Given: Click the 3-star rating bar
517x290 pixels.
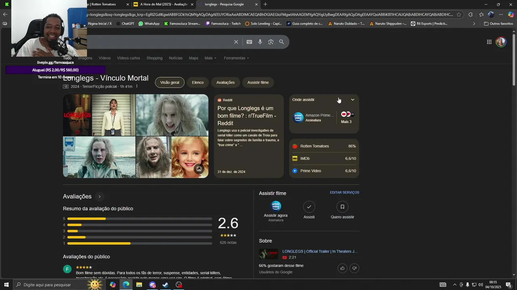Looking at the screenshot, I should click(x=140, y=231).
